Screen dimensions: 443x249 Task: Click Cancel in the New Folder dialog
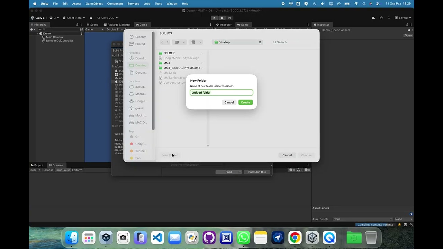(x=229, y=102)
